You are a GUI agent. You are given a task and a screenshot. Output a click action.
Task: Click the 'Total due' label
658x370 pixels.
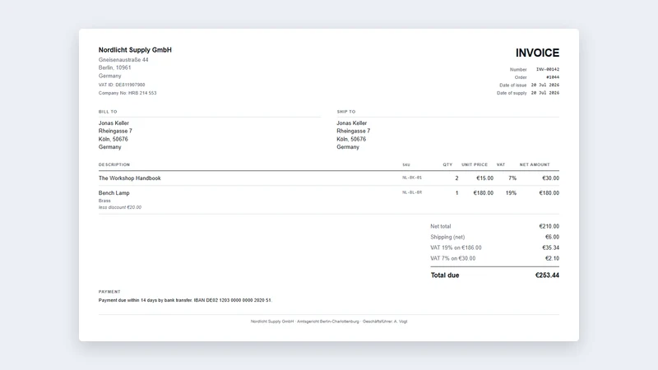click(445, 275)
